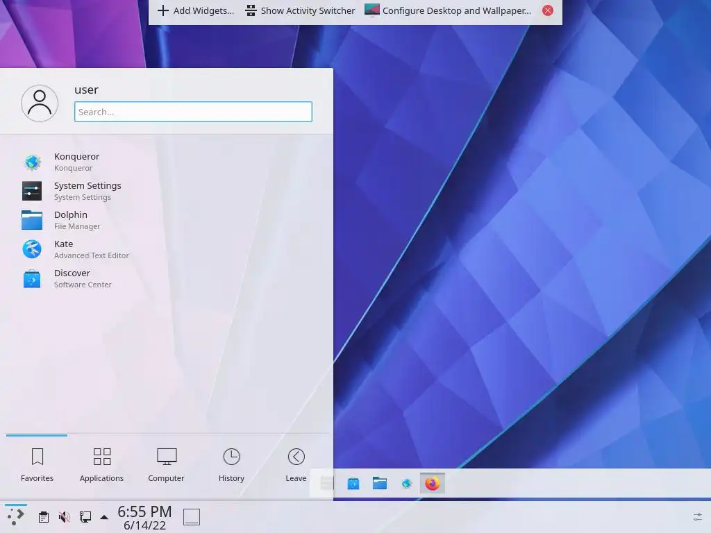Image resolution: width=711 pixels, height=533 pixels.
Task: Switch to the Computer tab
Action: [167, 466]
